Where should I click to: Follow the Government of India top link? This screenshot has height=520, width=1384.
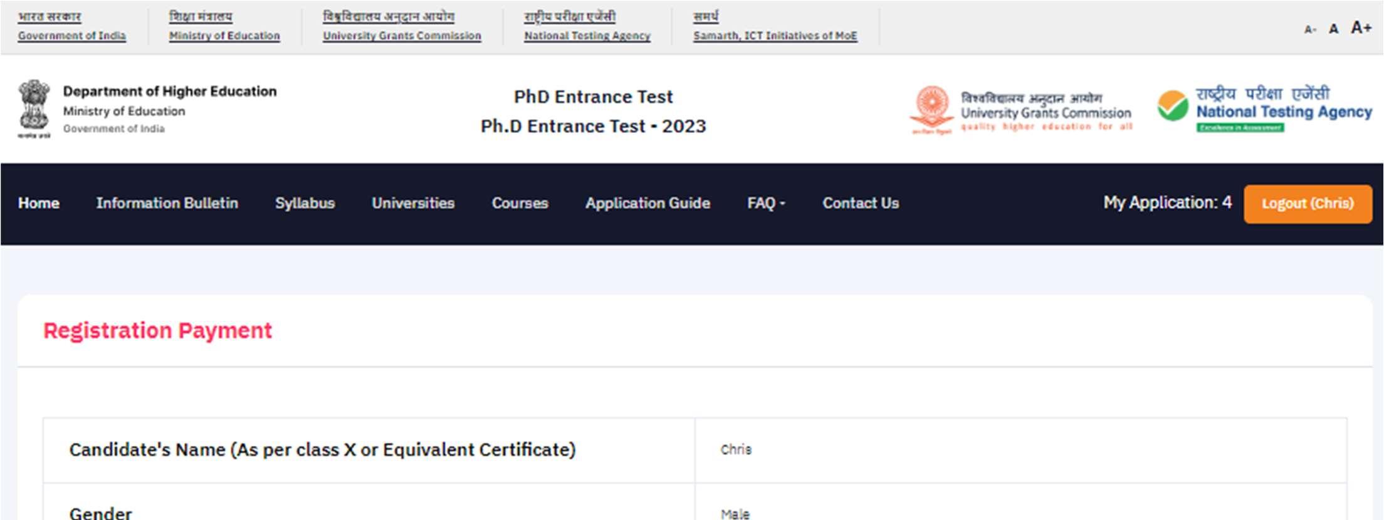click(71, 36)
